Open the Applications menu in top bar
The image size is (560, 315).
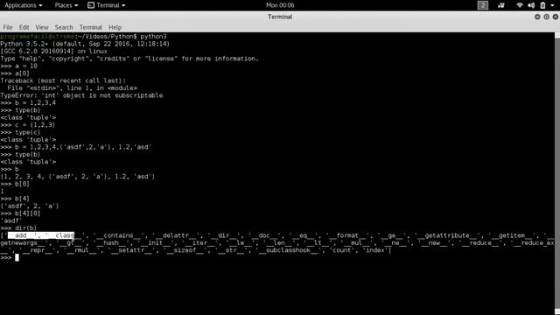[24, 5]
